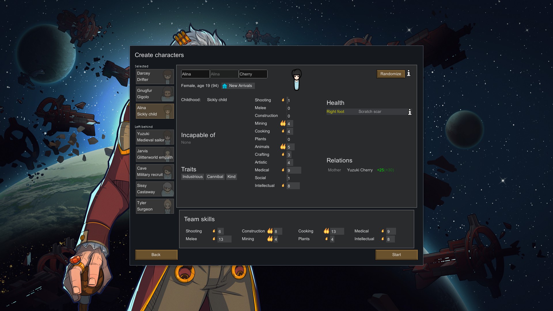Click the Mining double flame passion icon
Screen dimensions: 553x311
(x=283, y=124)
